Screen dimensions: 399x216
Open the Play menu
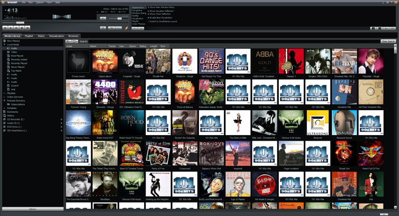pos(30,2)
